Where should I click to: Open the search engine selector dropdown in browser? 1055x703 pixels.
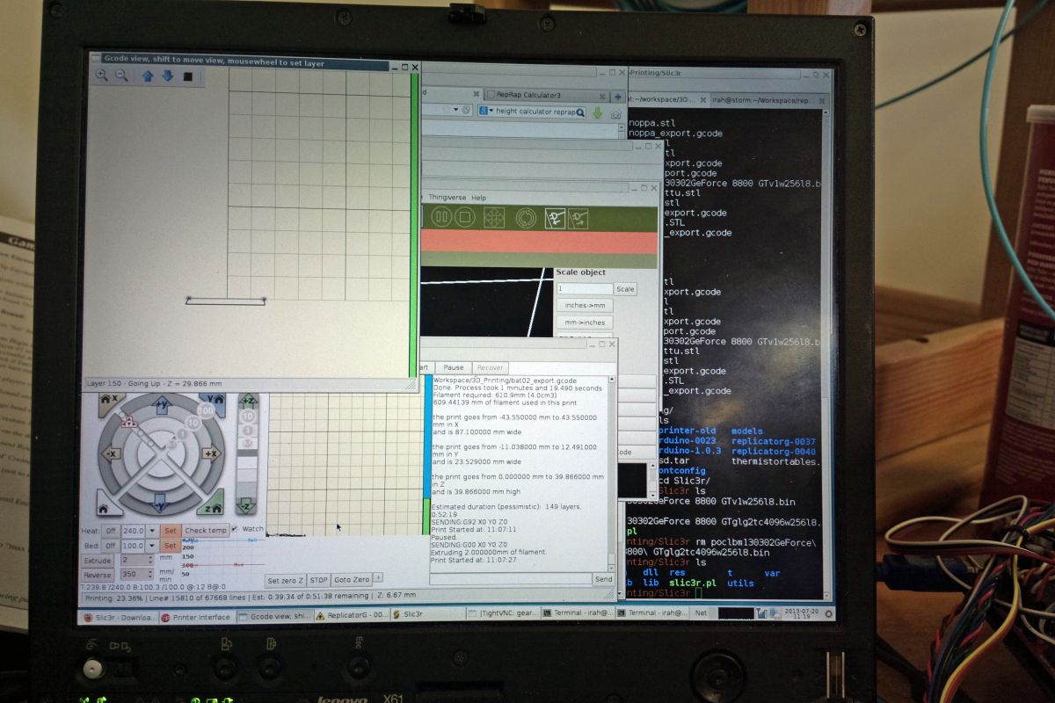(x=486, y=112)
